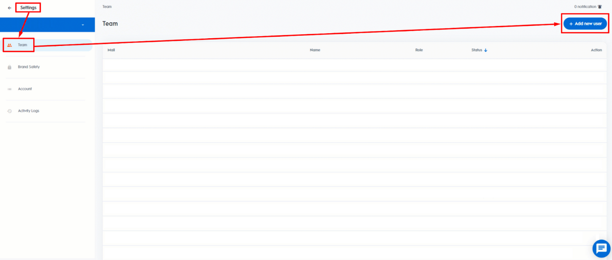
Task: Click the Activity Logs history icon
Action: [x=10, y=111]
